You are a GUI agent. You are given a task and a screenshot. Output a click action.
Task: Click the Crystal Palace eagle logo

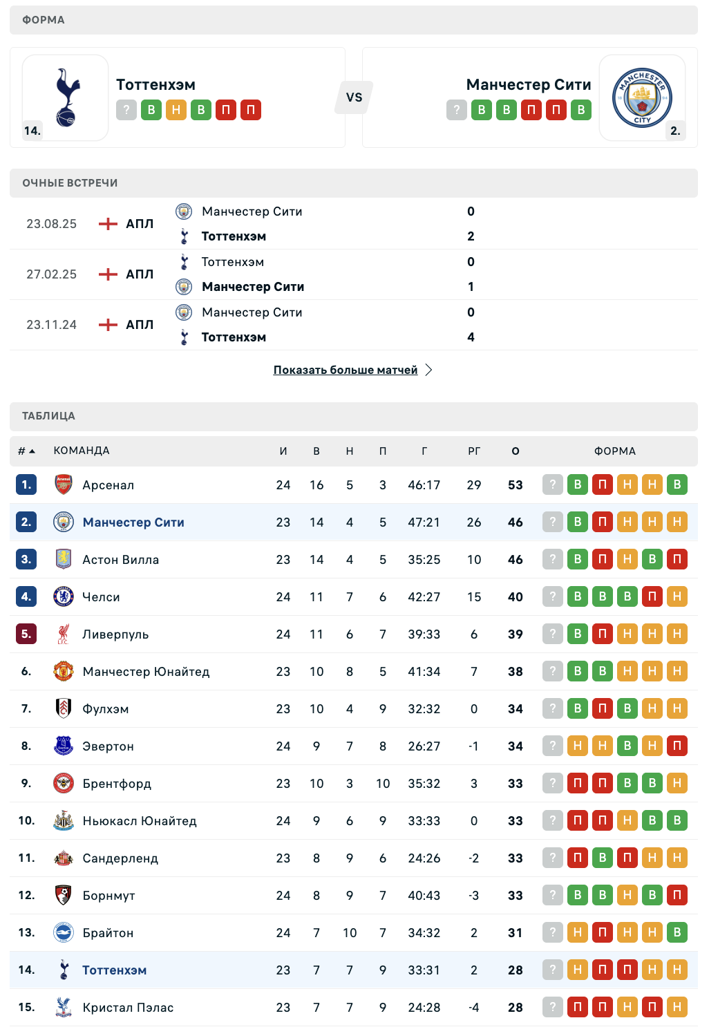pyautogui.click(x=64, y=1007)
